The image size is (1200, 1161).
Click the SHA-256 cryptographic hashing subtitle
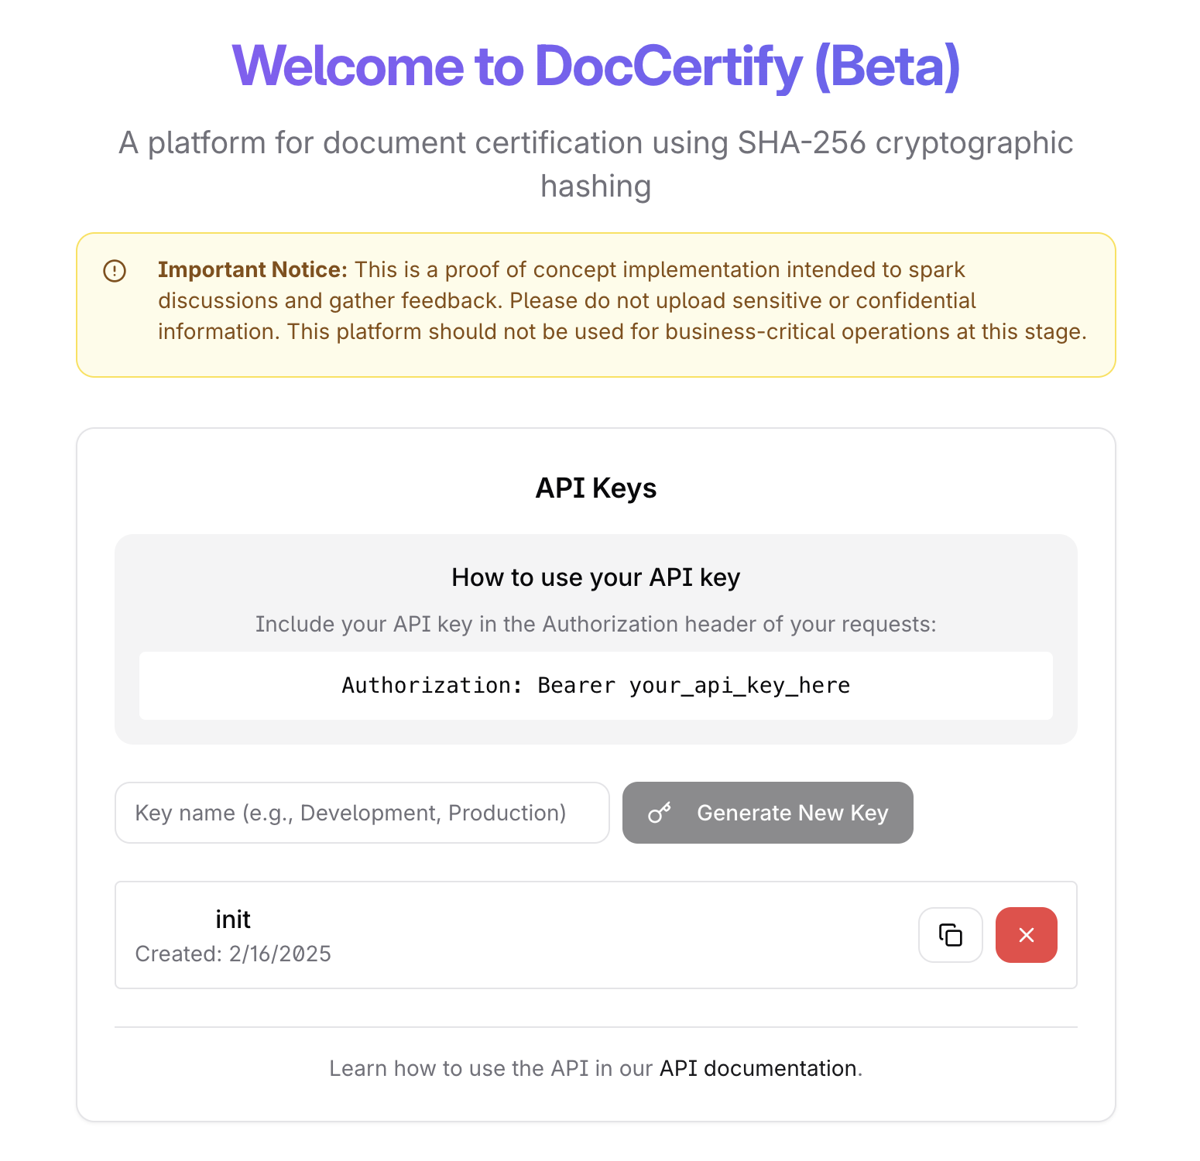coord(596,164)
